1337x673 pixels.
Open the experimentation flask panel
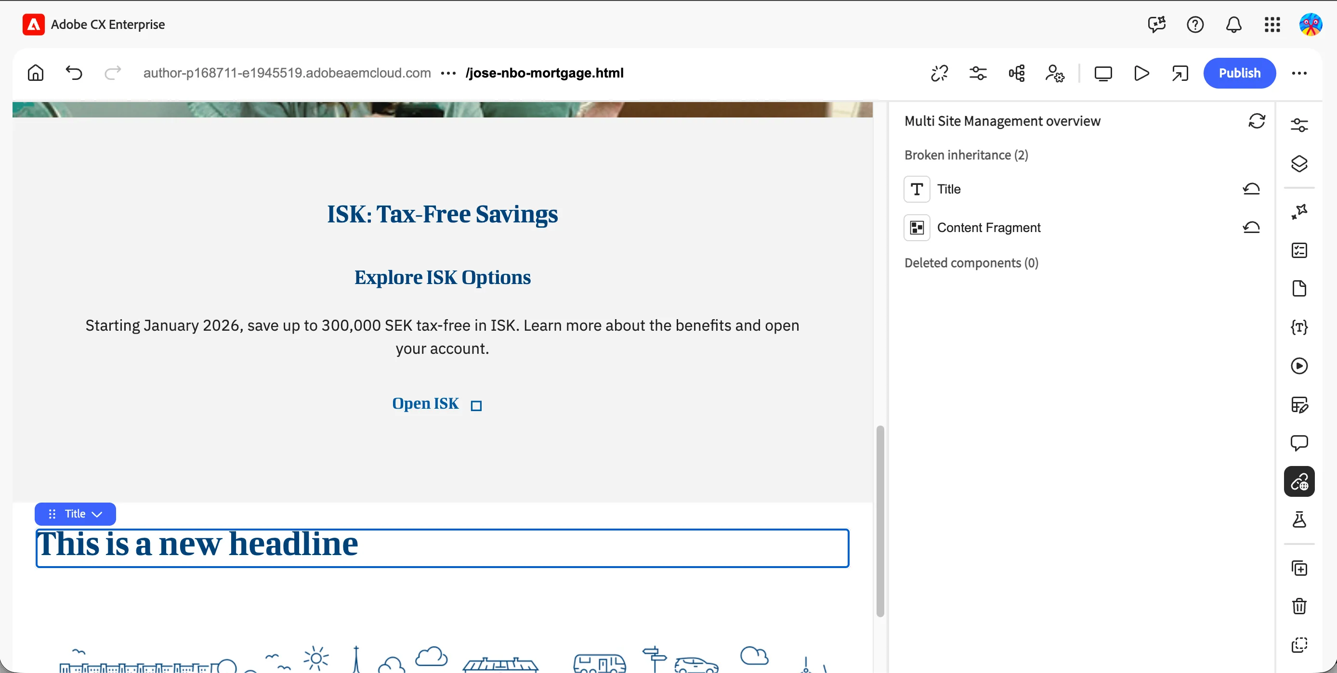1299,520
